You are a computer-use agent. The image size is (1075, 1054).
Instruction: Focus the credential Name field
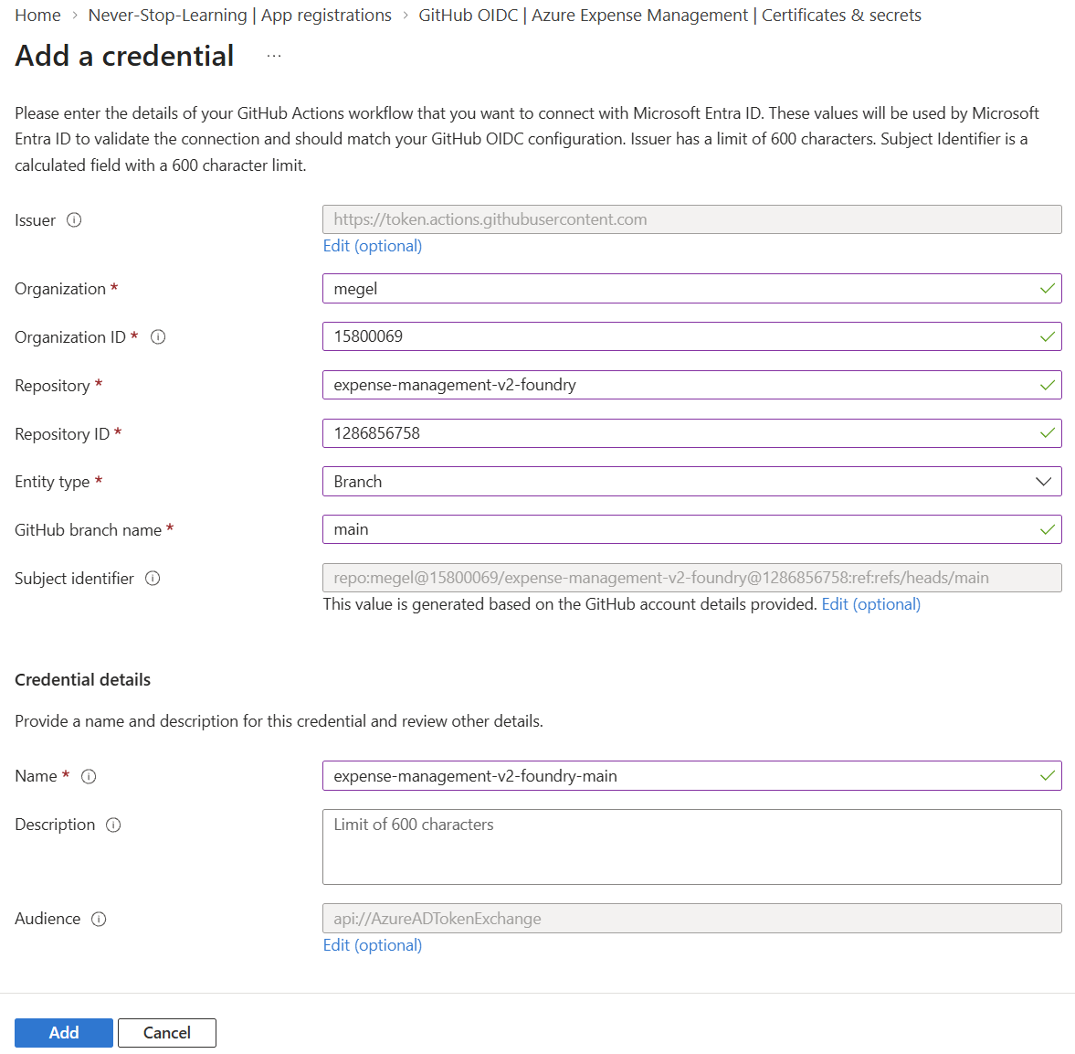(691, 776)
